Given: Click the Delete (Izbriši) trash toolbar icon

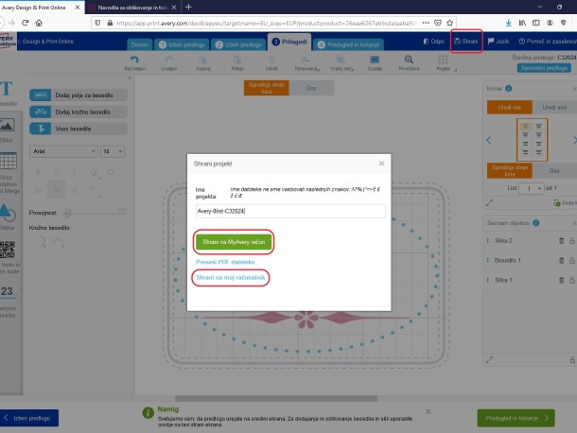Looking at the screenshot, I should [x=271, y=62].
